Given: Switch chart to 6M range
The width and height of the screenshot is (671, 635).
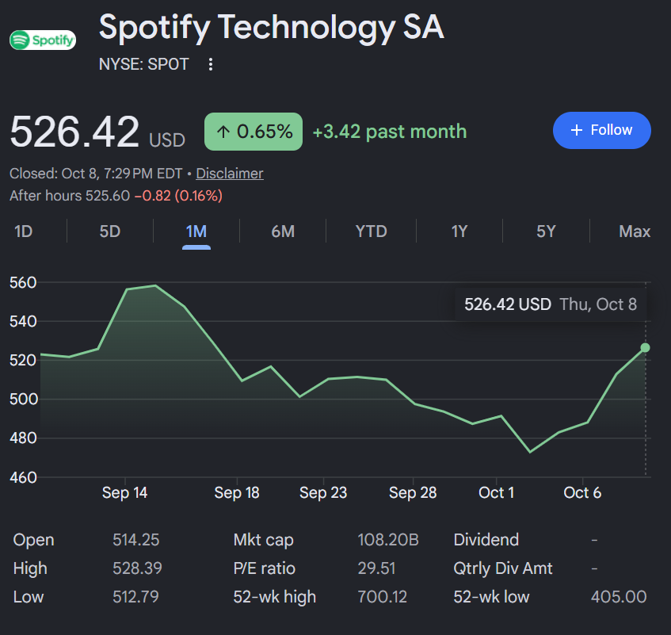Looking at the screenshot, I should [x=283, y=231].
